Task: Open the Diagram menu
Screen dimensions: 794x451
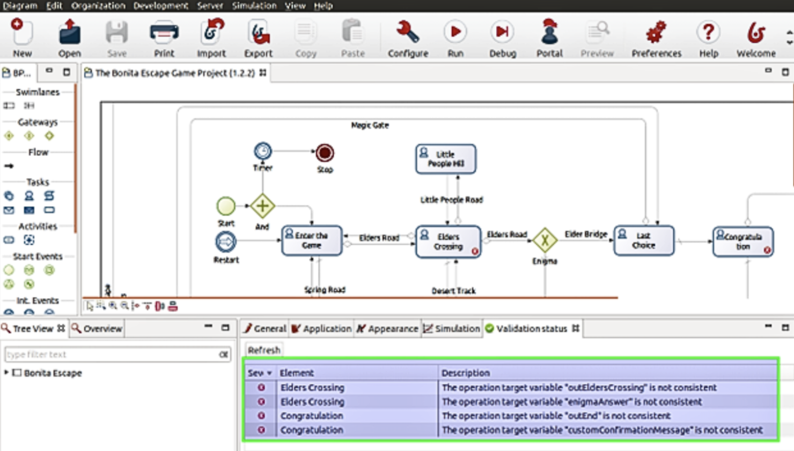Action: (x=20, y=5)
